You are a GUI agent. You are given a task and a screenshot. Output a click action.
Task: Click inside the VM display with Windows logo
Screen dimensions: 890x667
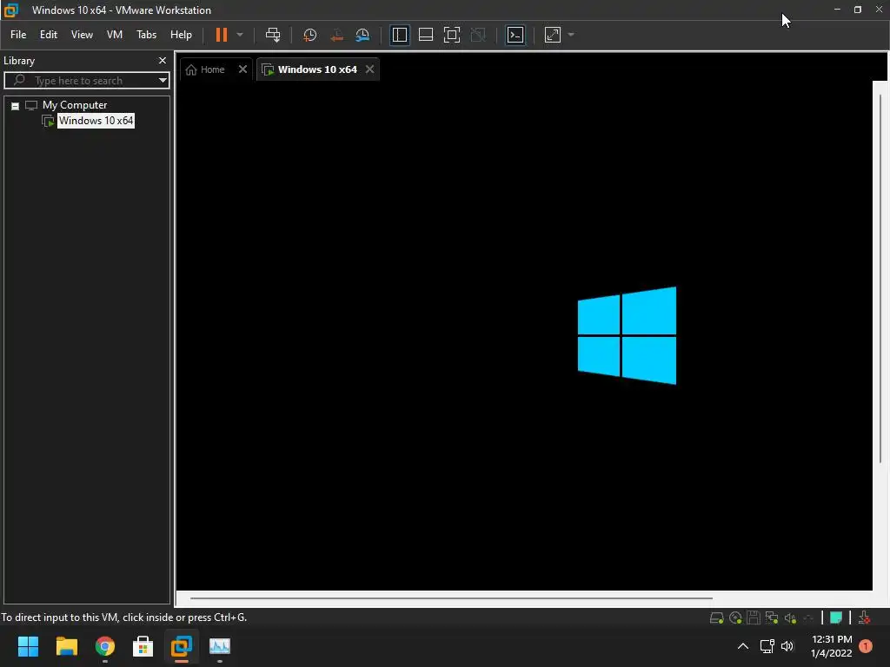[x=524, y=335]
